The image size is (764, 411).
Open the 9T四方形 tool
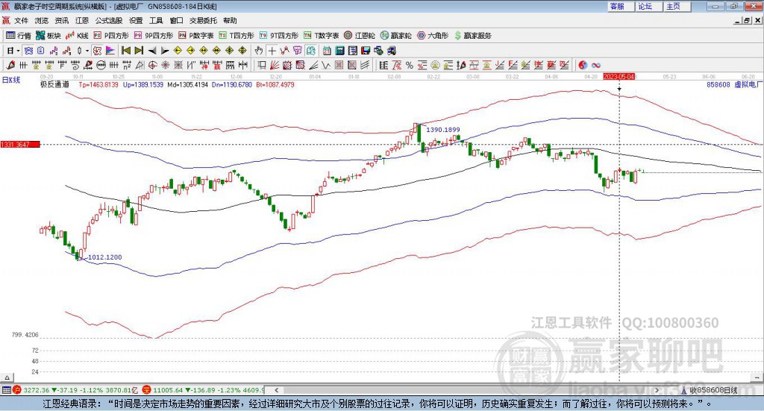(279, 36)
